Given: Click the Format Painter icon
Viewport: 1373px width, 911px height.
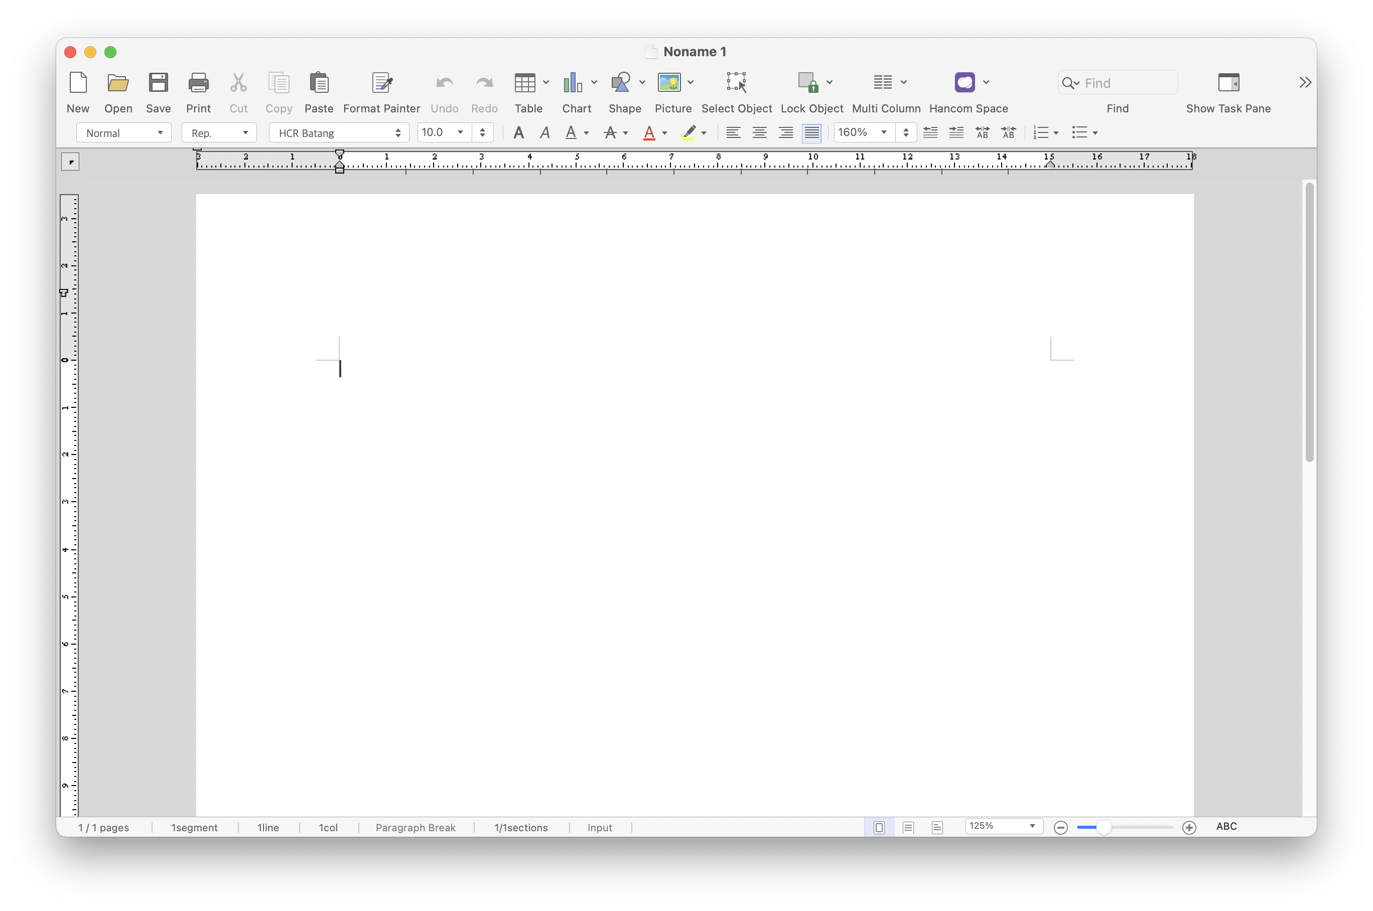Looking at the screenshot, I should coord(382,83).
